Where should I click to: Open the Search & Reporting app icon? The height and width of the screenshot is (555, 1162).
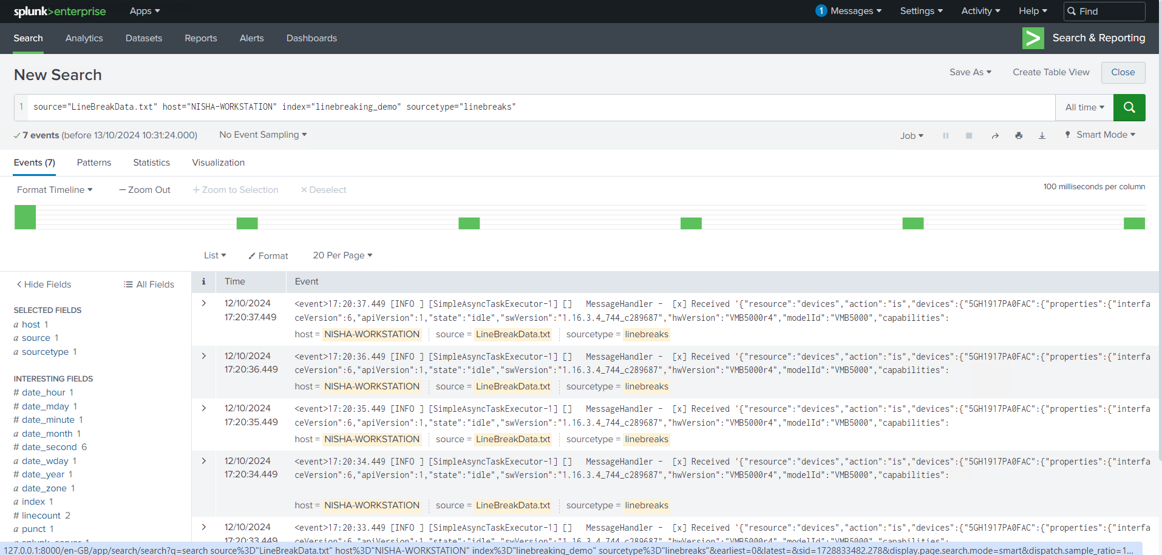(x=1033, y=38)
